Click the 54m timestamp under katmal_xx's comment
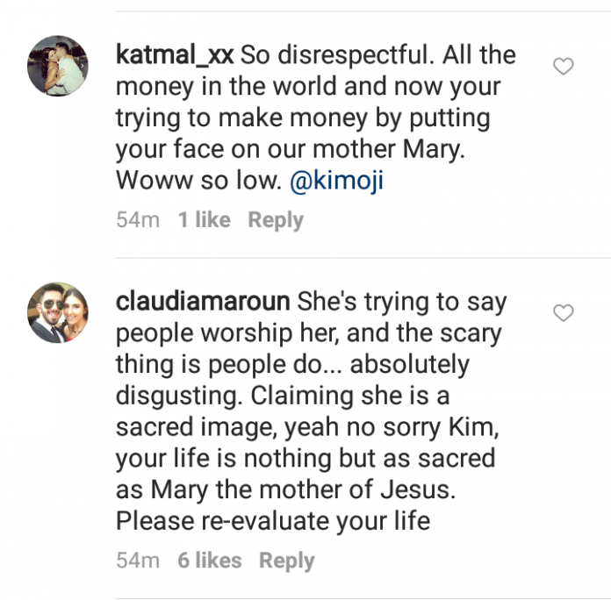 tap(138, 220)
